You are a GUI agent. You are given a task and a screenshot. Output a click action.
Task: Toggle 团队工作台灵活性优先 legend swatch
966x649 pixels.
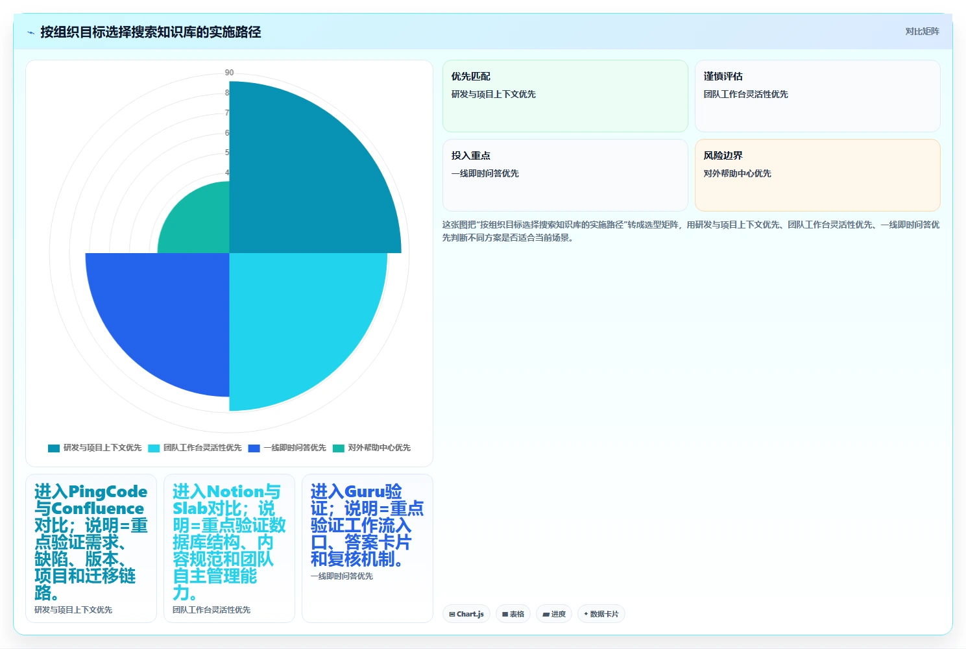[x=154, y=448]
